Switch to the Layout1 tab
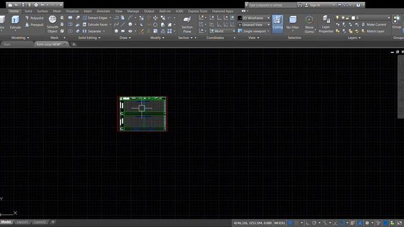The height and width of the screenshot is (227, 404). (23, 222)
